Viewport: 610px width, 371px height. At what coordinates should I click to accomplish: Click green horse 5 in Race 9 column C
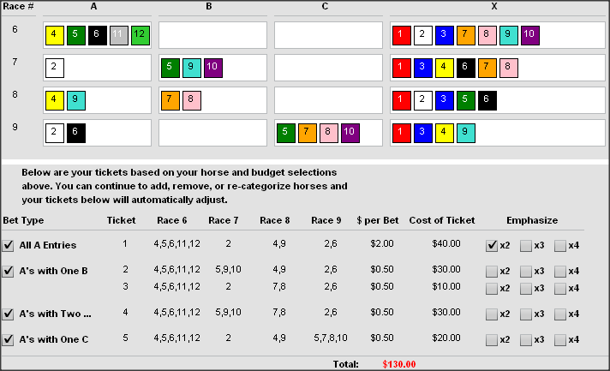(285, 133)
